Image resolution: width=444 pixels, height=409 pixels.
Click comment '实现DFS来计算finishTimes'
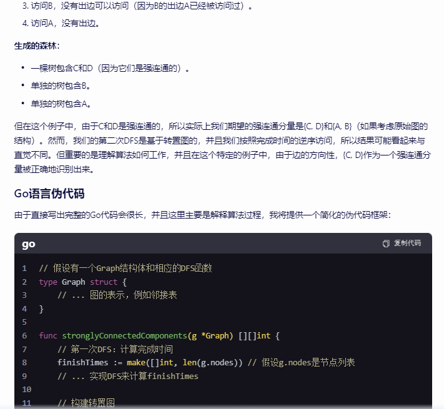[128, 376]
